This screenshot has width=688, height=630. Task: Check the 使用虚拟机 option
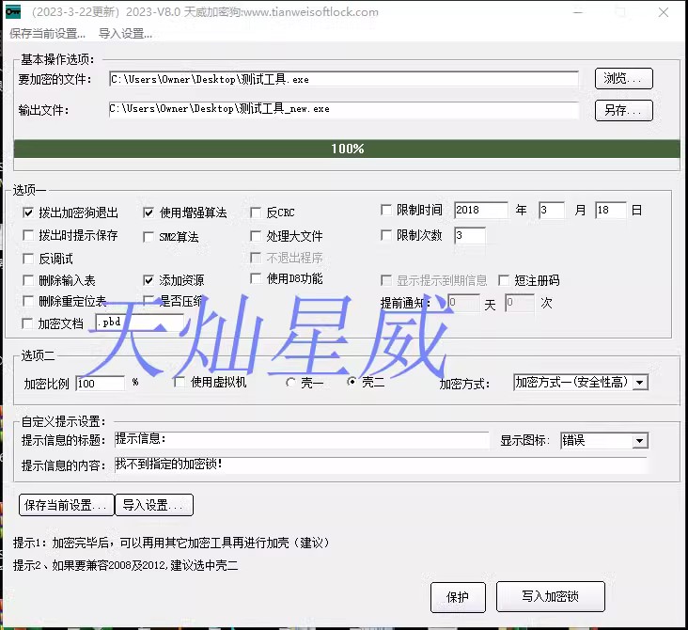pyautogui.click(x=180, y=382)
